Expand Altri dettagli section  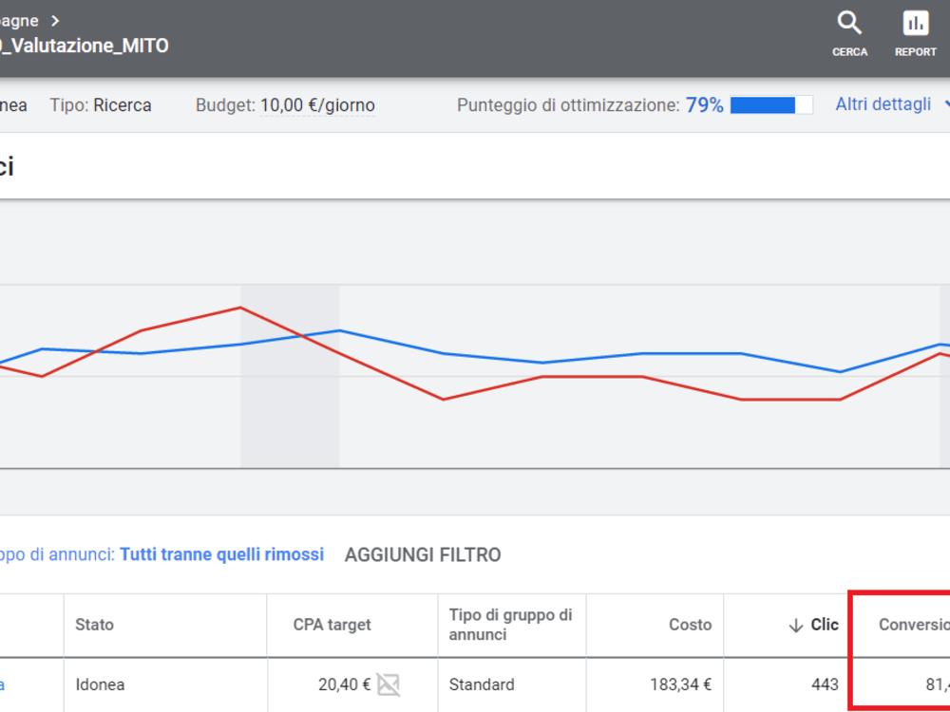(892, 104)
